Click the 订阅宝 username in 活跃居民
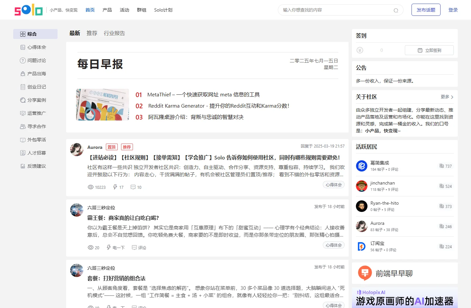 (x=377, y=243)
